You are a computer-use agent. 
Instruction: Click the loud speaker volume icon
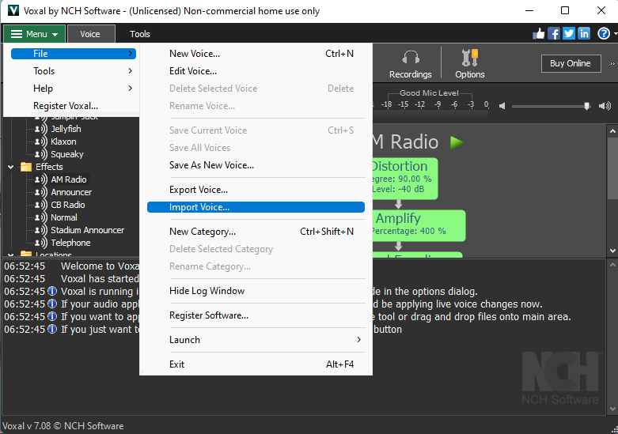point(605,106)
